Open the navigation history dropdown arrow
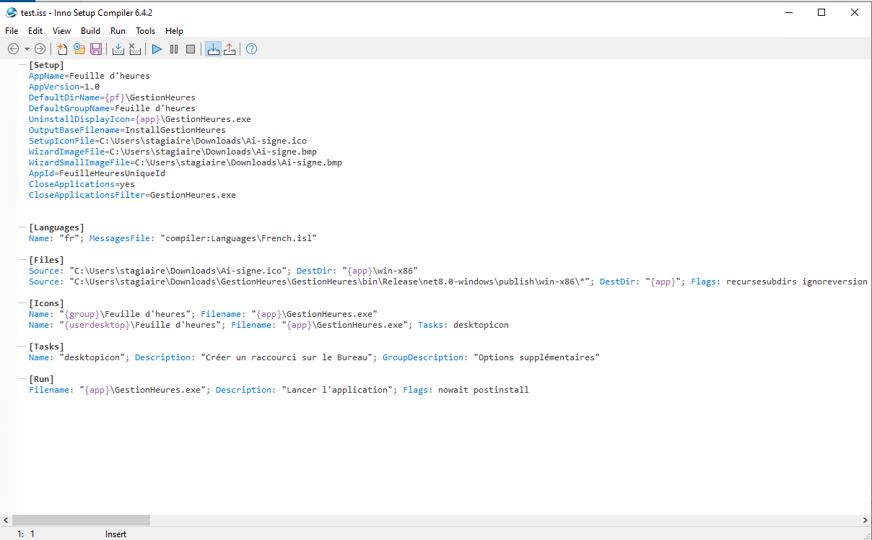The height and width of the screenshot is (540, 872). click(x=27, y=49)
